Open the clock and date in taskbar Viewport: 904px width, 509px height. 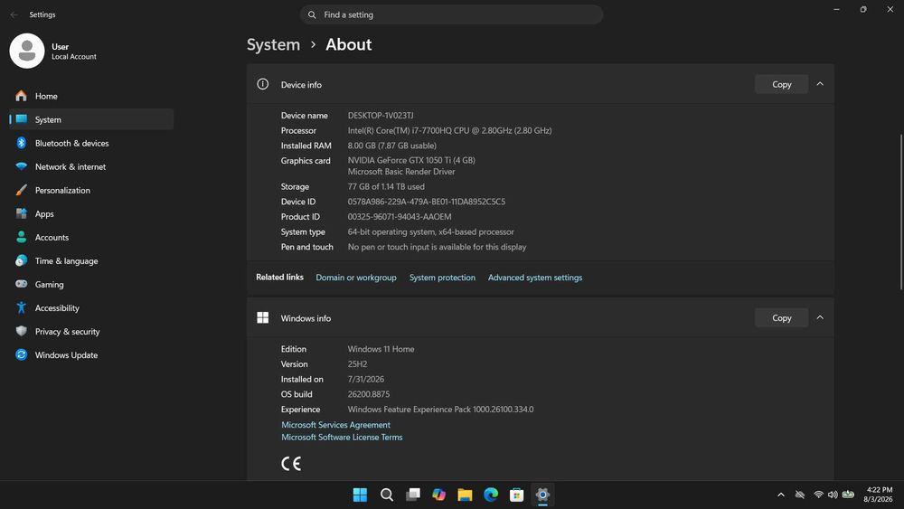point(878,495)
